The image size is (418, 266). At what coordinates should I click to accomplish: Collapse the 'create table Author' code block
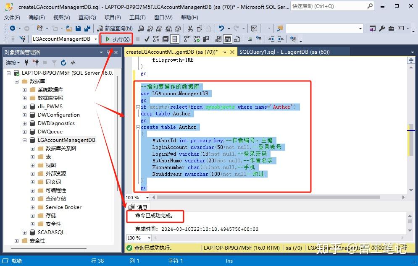click(138, 127)
